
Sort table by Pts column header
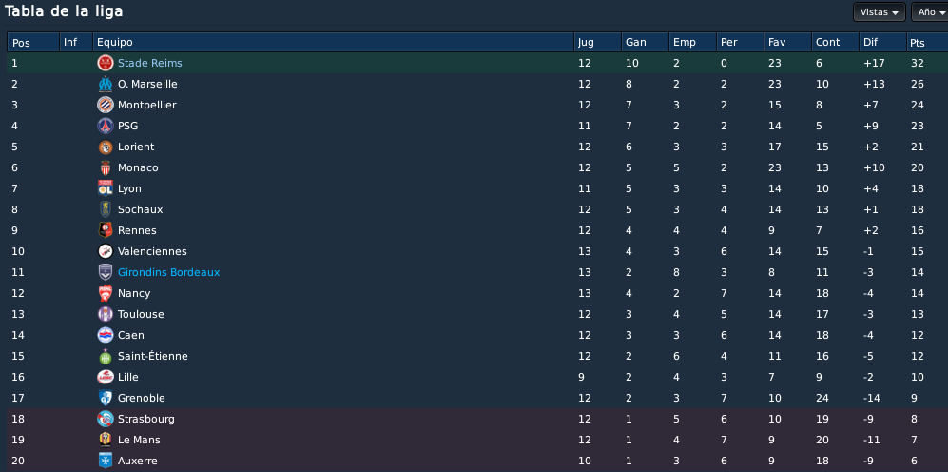pyautogui.click(x=926, y=43)
